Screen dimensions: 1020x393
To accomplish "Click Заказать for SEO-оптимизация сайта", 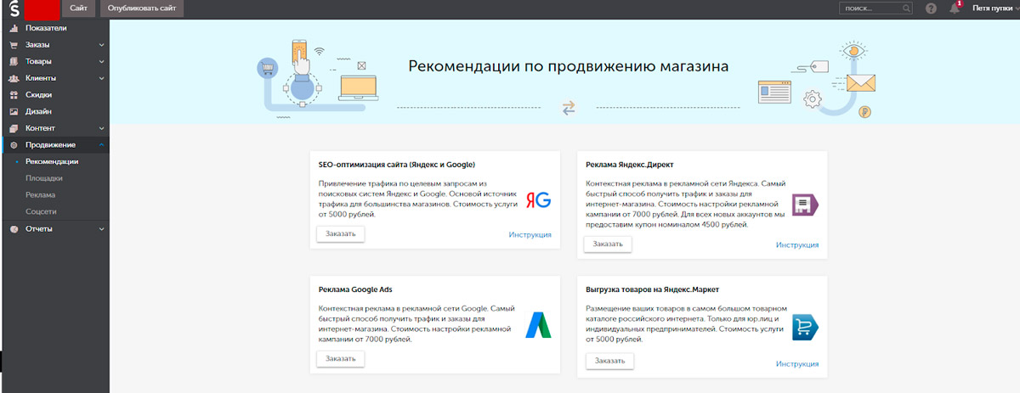I will click(x=341, y=233).
